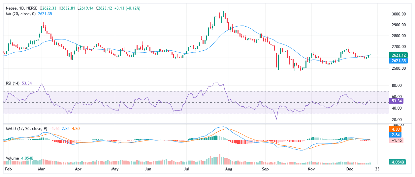
Task: Select the MA (20, close, 0) indicator label
Action: [x=19, y=14]
